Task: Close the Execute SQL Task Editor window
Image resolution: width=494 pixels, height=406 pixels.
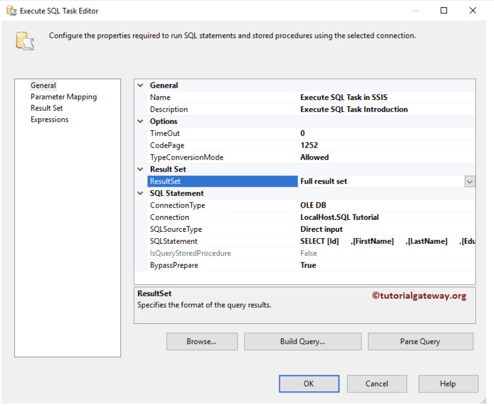Action: click(473, 10)
